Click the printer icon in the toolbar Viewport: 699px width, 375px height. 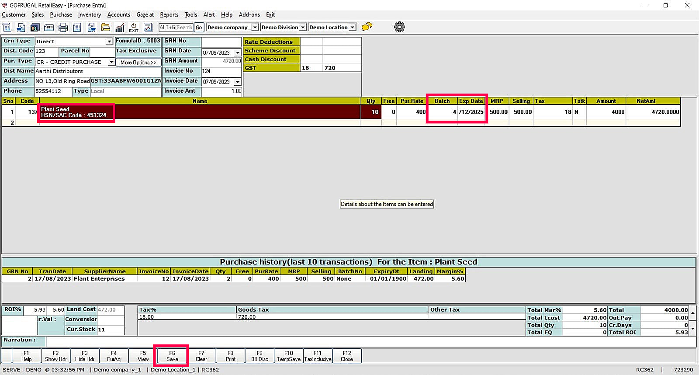pos(63,28)
